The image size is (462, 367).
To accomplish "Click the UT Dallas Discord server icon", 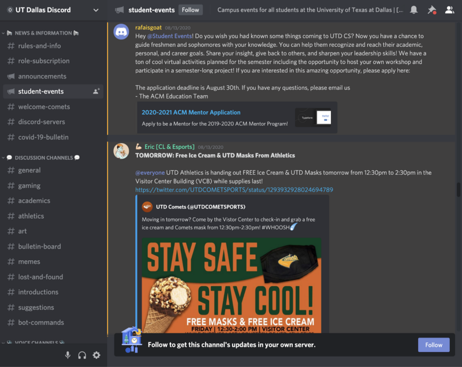I will click(x=10, y=10).
